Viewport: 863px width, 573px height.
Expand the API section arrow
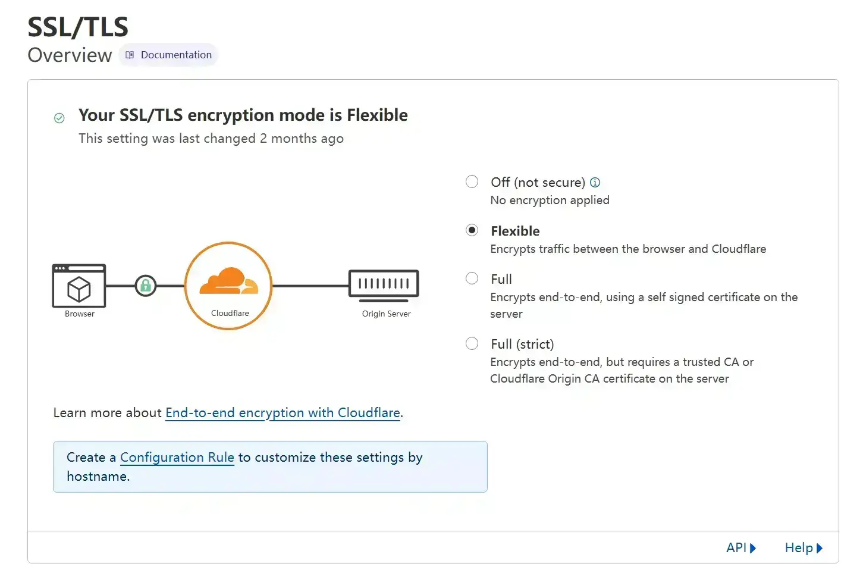click(753, 548)
